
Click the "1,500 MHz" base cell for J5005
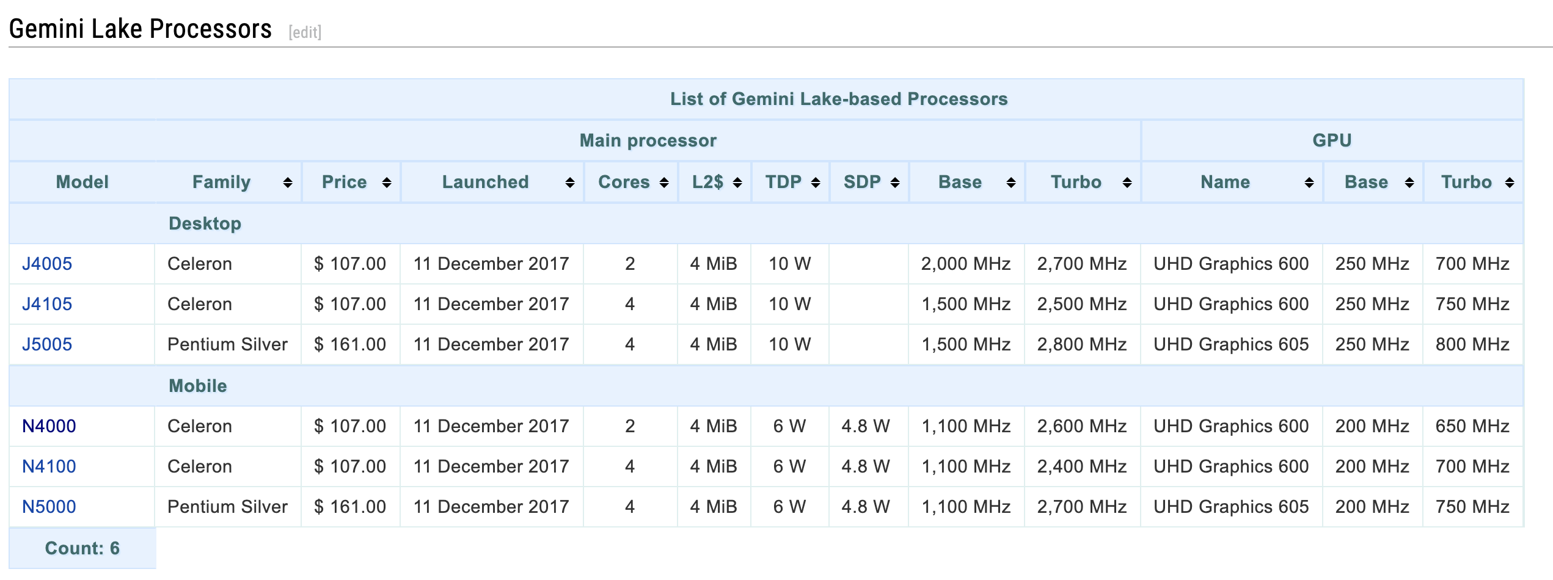(x=966, y=344)
